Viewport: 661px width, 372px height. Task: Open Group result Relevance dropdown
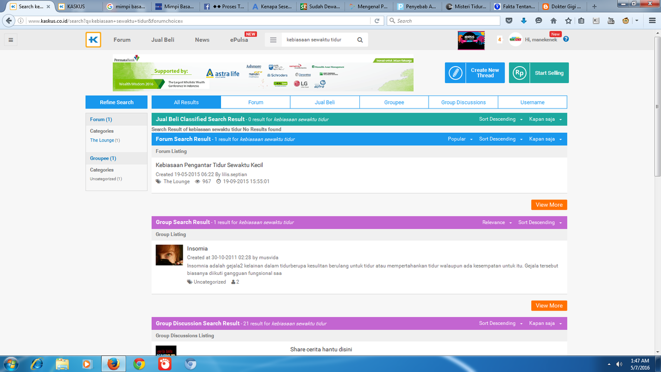[x=497, y=223]
